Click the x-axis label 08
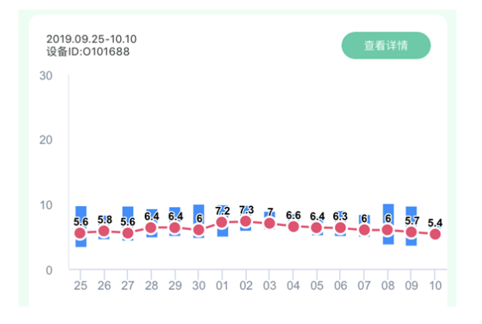Viewport: 482px width, 324px height. (388, 285)
